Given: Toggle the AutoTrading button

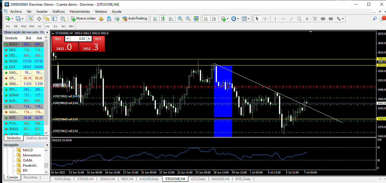Looking at the screenshot, I should [135, 19].
